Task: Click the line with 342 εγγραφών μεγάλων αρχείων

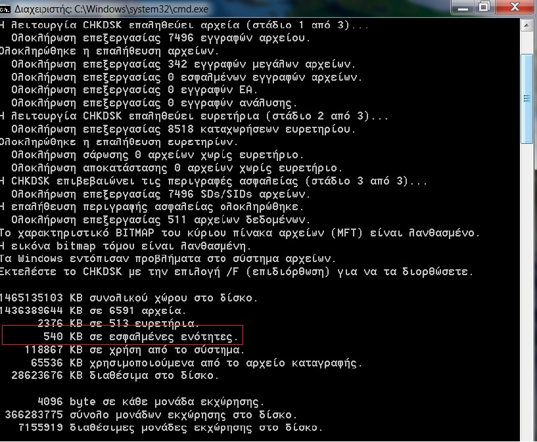Action: 183,64
